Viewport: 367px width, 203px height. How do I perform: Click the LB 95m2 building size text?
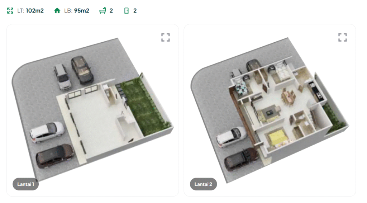point(77,10)
